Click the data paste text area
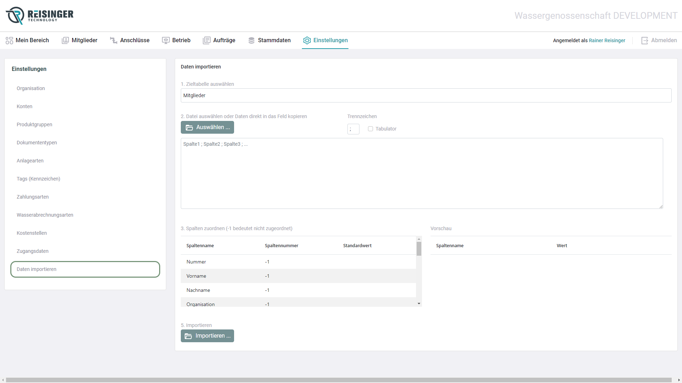Screen dimensions: 682x383 (x=422, y=173)
